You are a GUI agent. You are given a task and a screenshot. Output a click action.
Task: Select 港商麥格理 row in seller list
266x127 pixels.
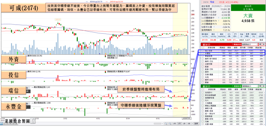[x=232, y=98]
